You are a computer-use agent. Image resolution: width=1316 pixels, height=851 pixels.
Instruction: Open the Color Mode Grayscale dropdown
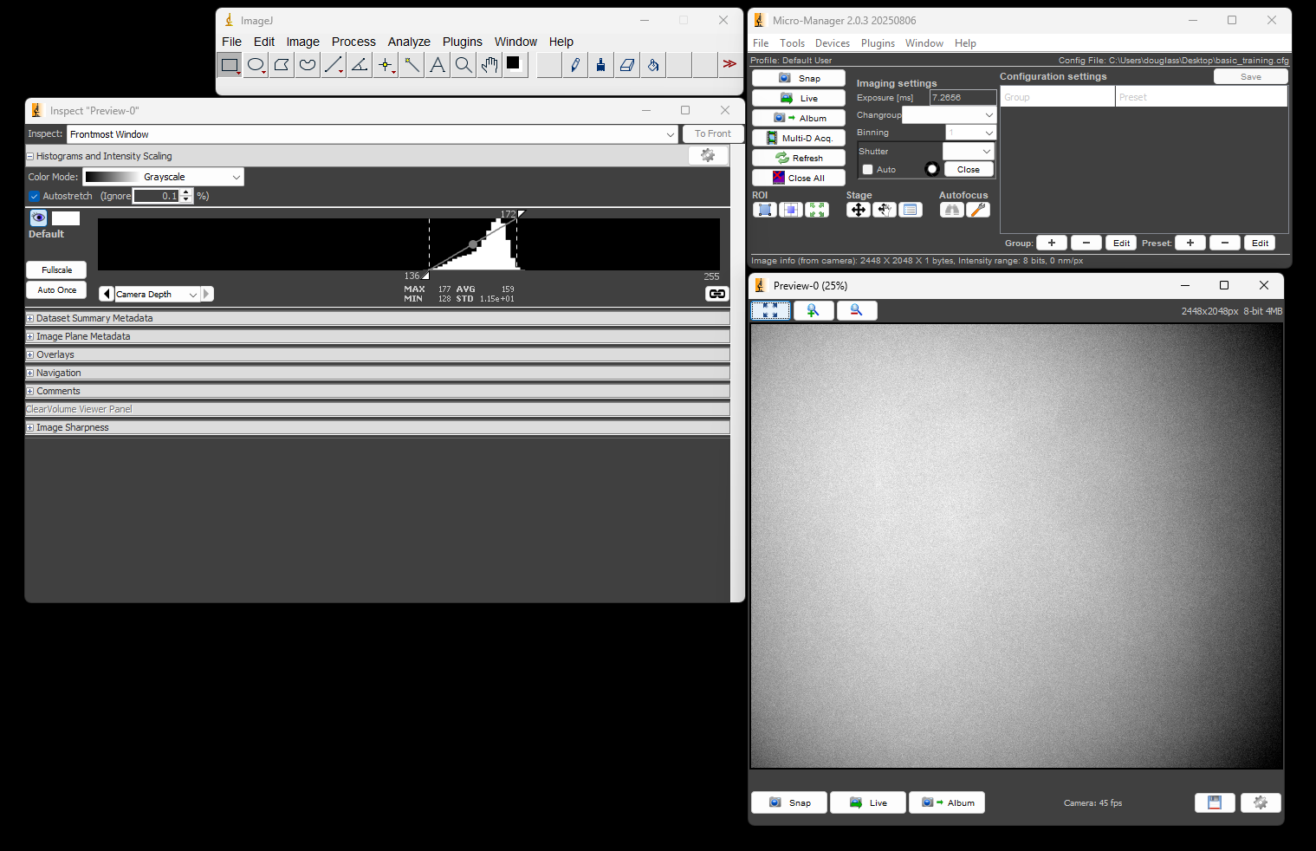pyautogui.click(x=163, y=177)
